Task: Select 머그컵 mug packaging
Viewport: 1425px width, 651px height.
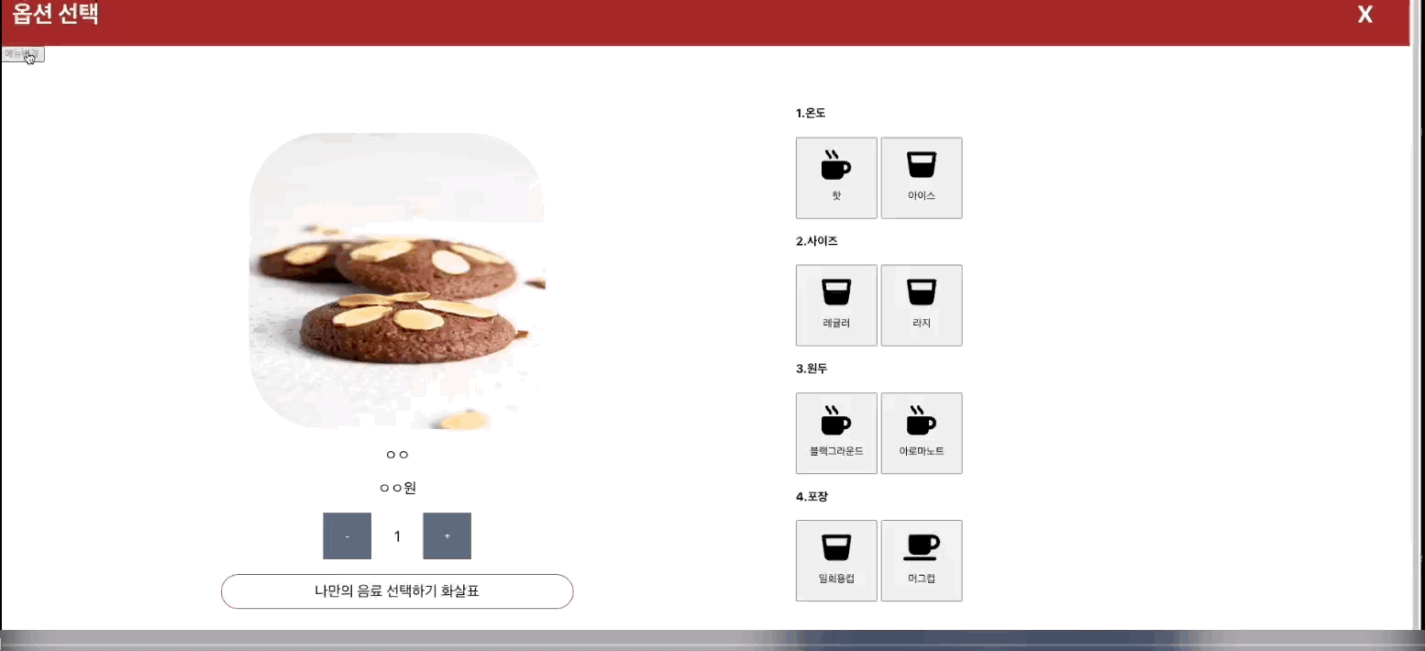Action: point(922,561)
